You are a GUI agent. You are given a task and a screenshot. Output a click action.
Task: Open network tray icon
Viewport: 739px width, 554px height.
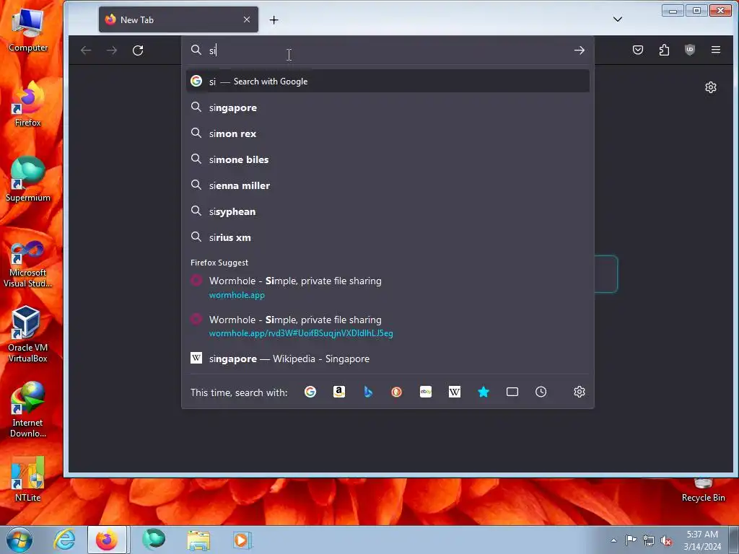point(649,540)
